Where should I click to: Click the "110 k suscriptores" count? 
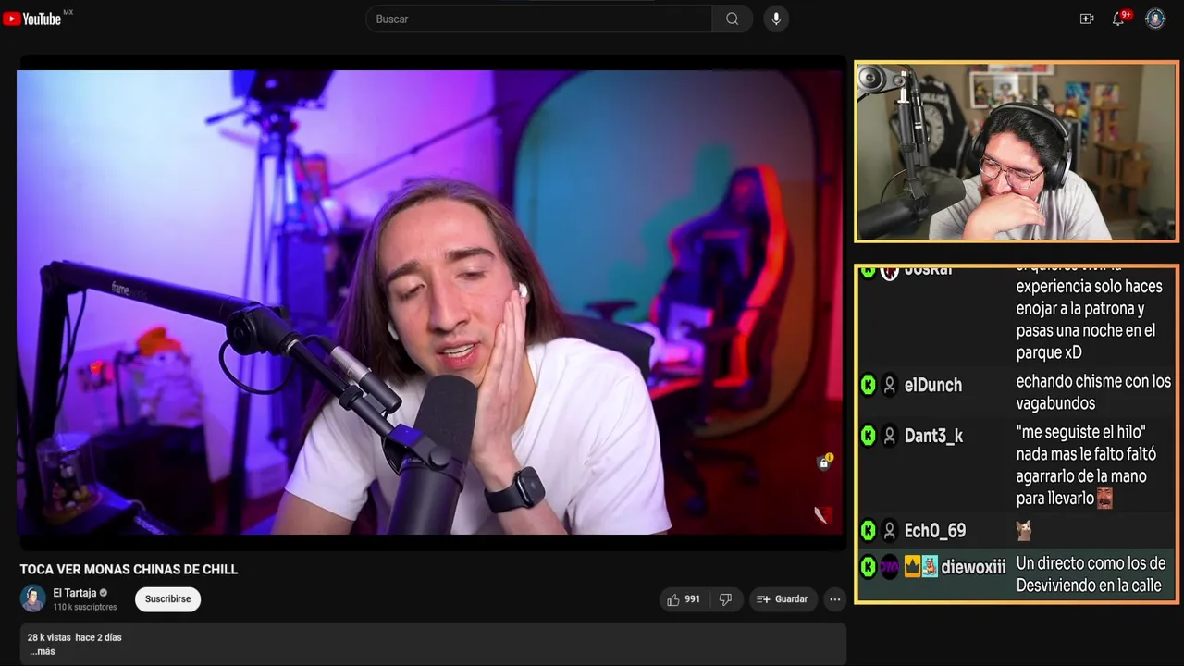tap(85, 607)
